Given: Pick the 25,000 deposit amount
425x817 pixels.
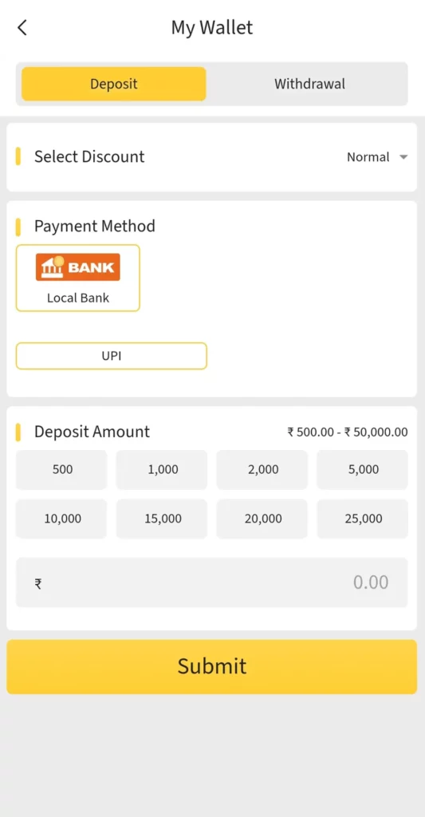Looking at the screenshot, I should tap(363, 519).
